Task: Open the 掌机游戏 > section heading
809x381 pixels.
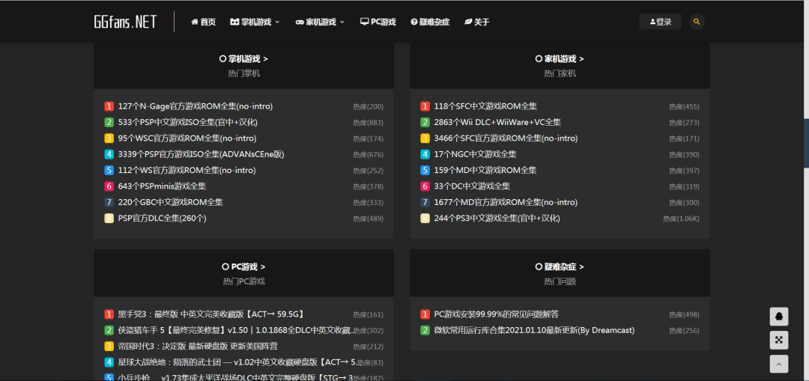Action: (x=243, y=58)
